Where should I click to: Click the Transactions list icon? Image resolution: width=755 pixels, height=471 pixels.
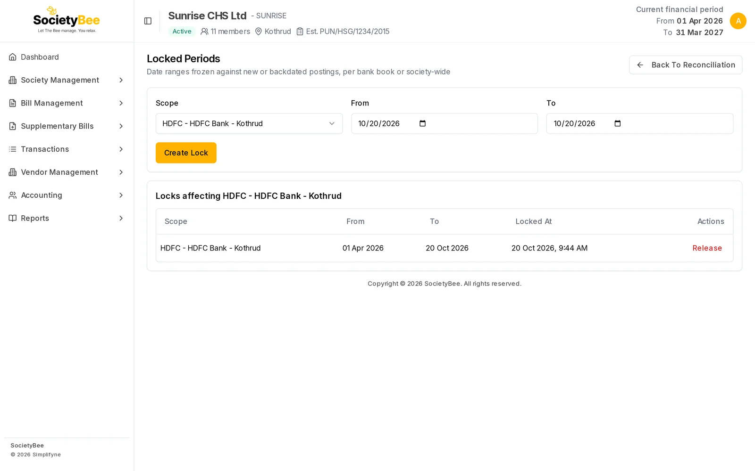(x=13, y=149)
